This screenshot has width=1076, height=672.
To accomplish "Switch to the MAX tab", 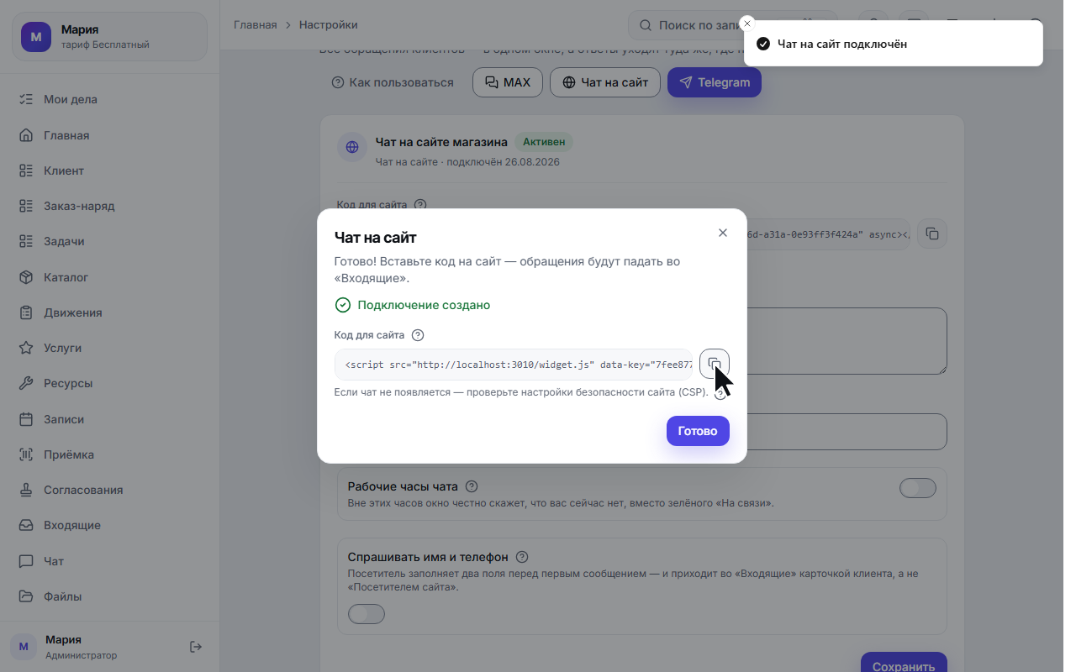I will [508, 82].
